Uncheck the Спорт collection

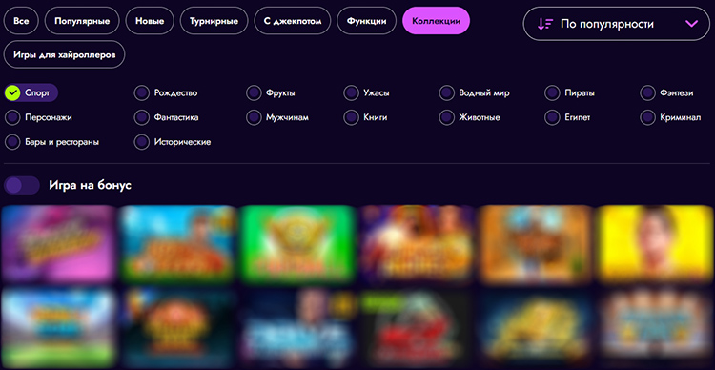(x=31, y=93)
